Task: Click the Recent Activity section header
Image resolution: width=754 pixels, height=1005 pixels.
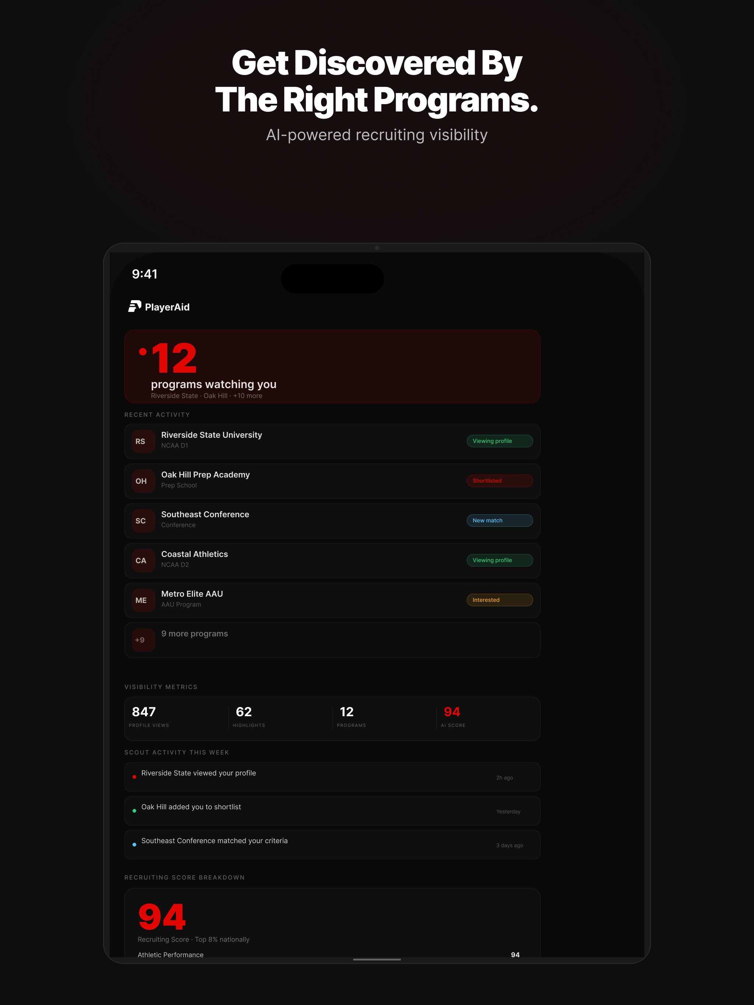Action: (x=157, y=415)
